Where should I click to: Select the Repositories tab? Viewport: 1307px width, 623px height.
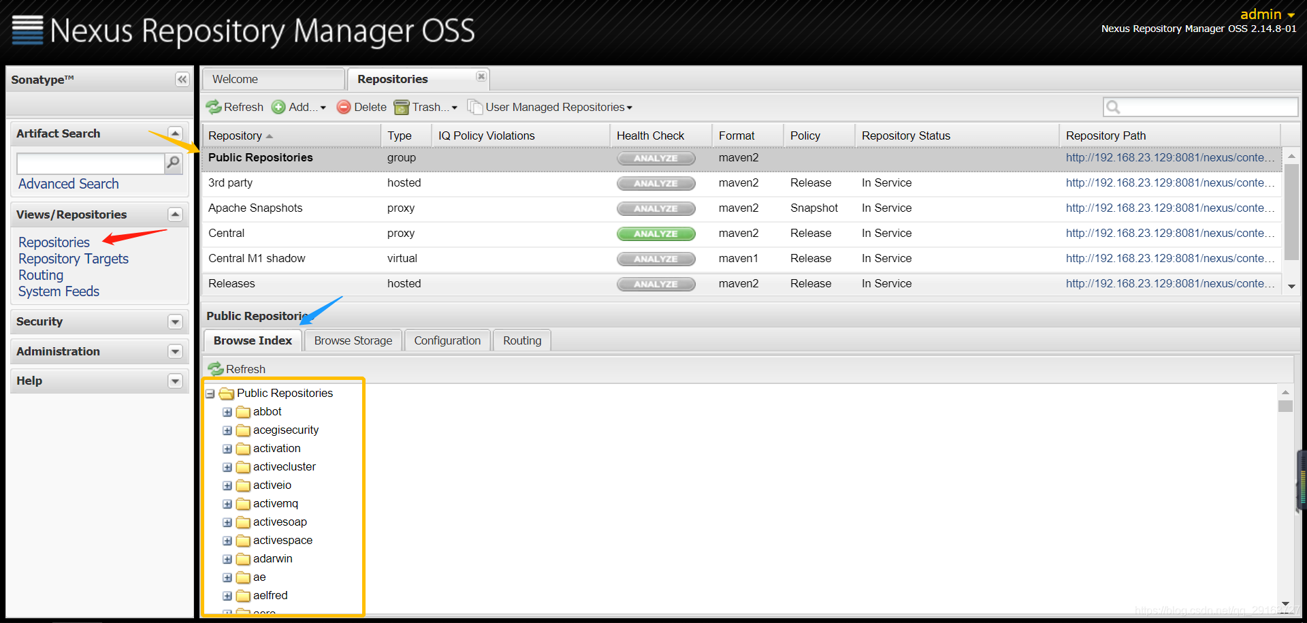tap(418, 79)
